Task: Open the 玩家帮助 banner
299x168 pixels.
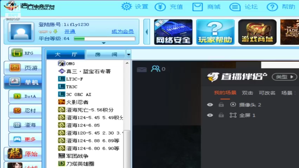Action: pyautogui.click(x=215, y=32)
